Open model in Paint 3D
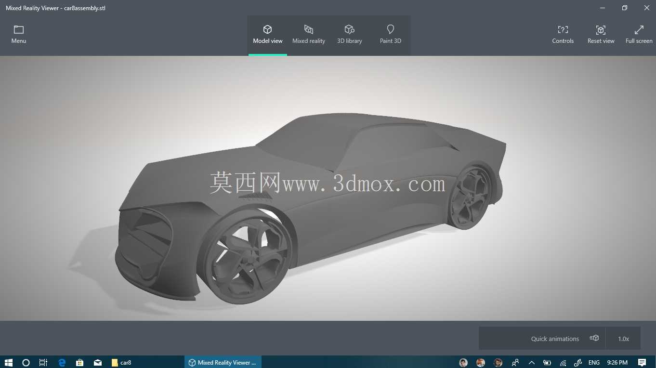 391,35
